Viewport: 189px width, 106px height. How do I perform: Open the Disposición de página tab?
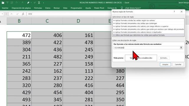pyautogui.click(x=21, y=8)
